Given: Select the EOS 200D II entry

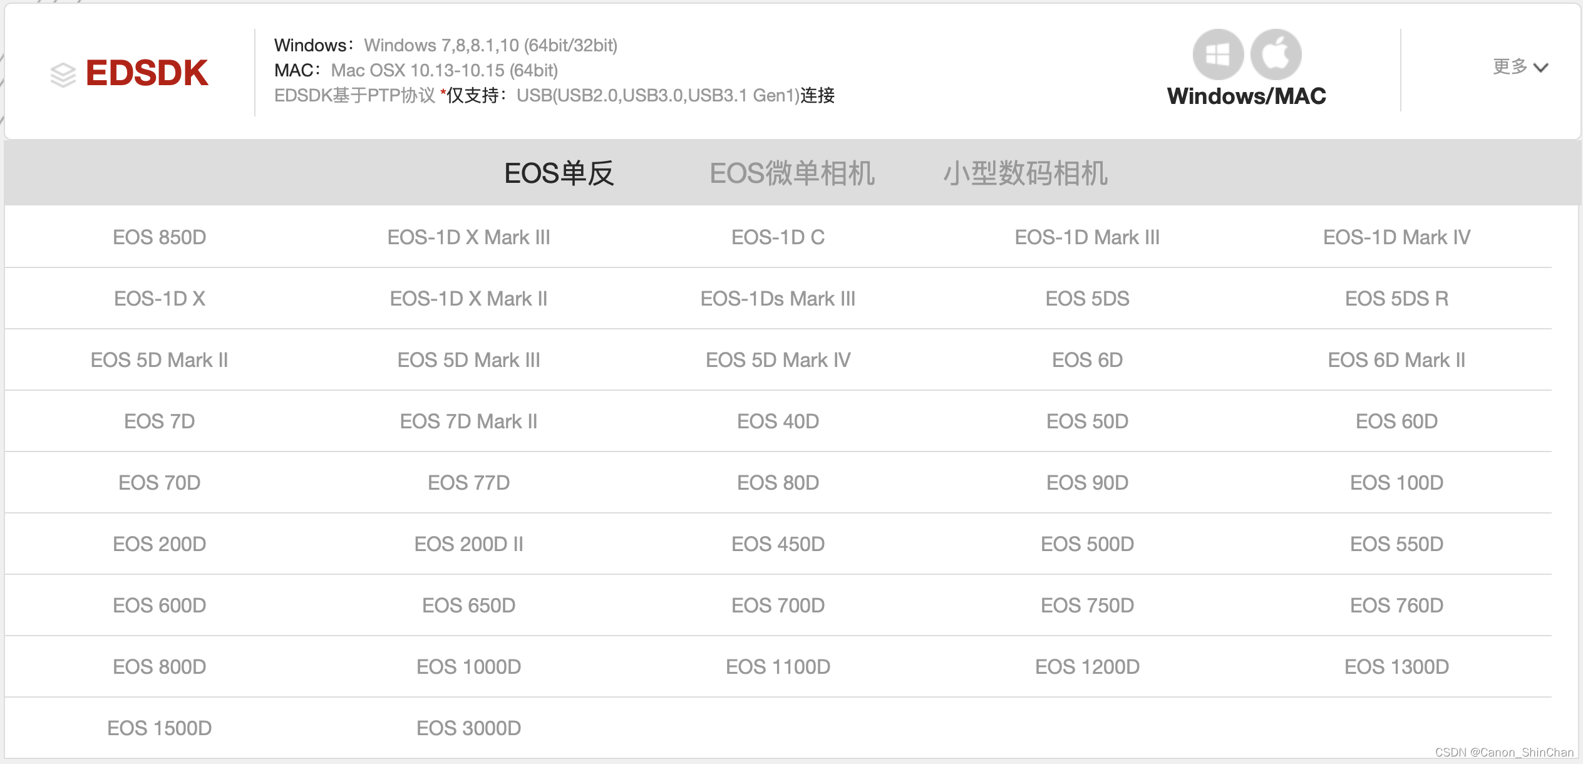Looking at the screenshot, I should 469,544.
